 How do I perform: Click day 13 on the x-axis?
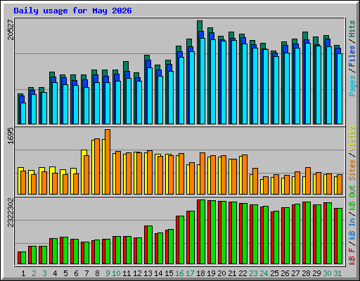click(148, 273)
